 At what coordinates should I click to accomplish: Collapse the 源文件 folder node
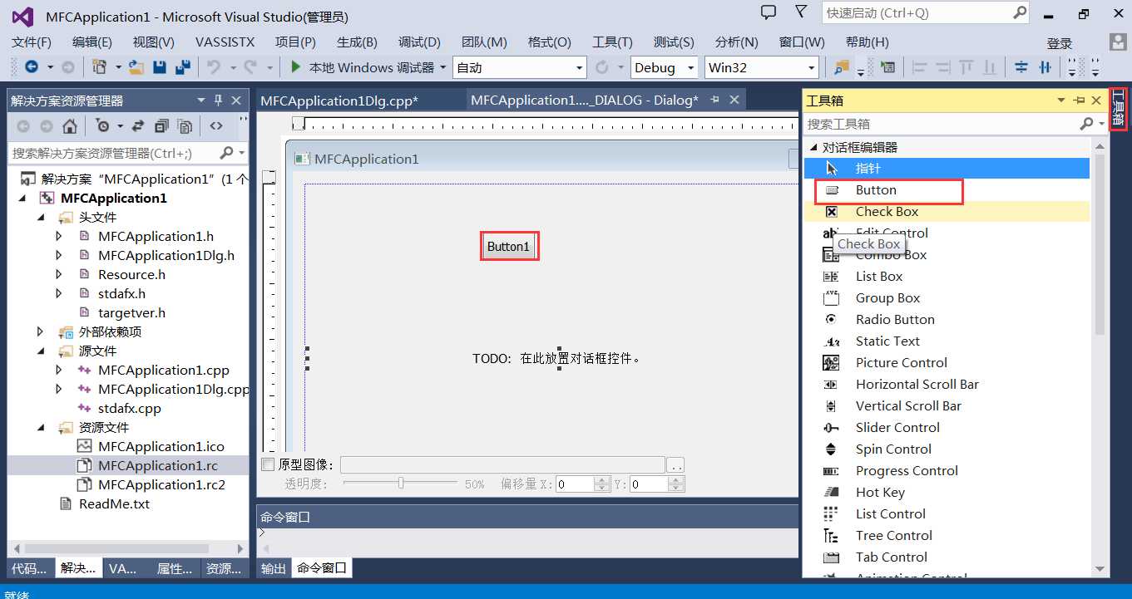pyautogui.click(x=42, y=351)
